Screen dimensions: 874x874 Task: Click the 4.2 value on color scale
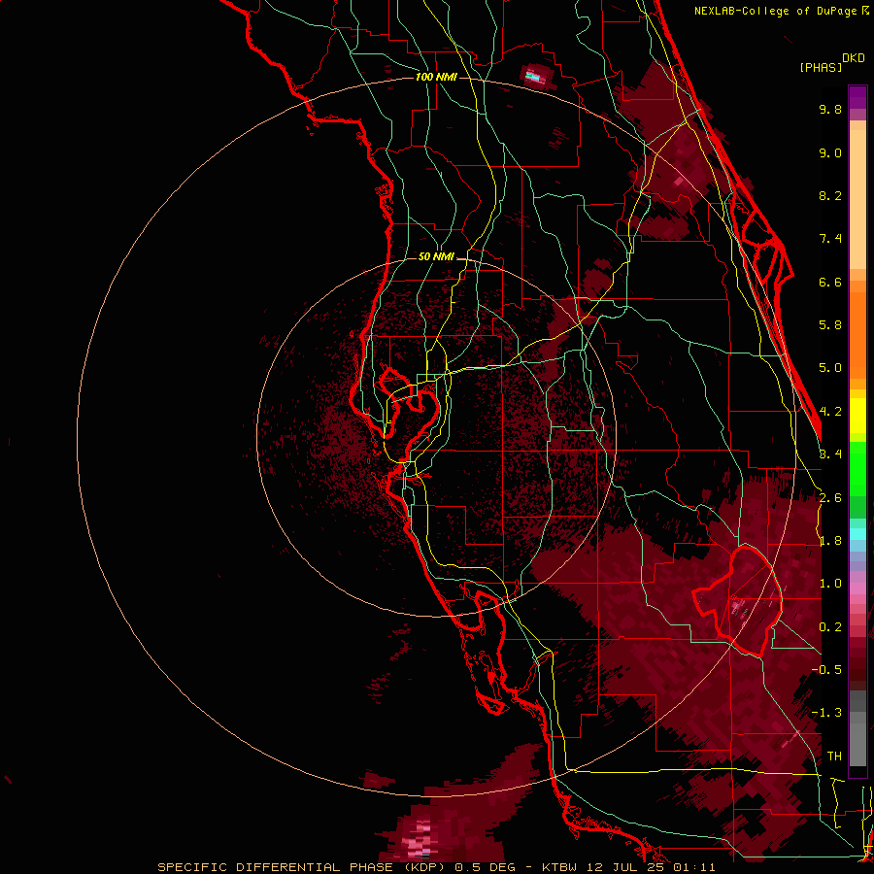pos(830,412)
